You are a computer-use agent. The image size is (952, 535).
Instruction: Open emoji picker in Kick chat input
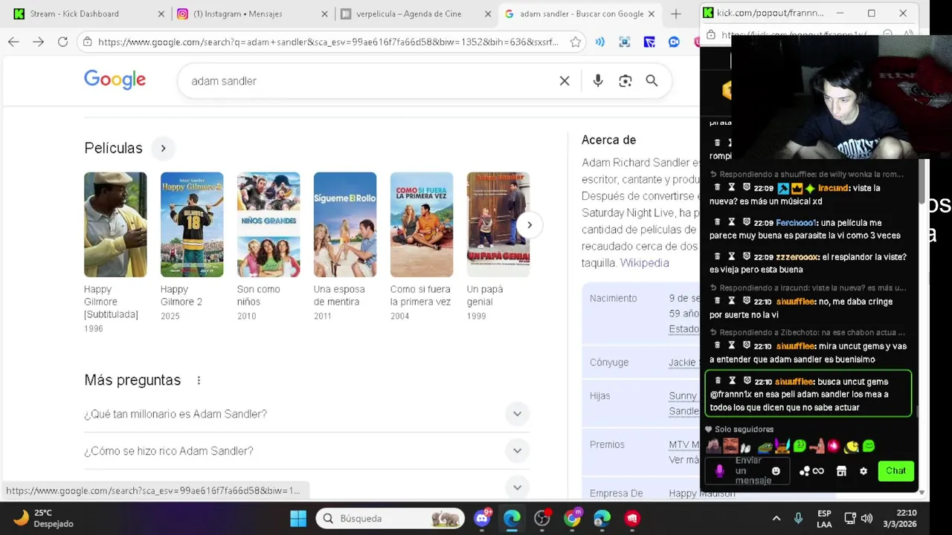[x=776, y=471]
